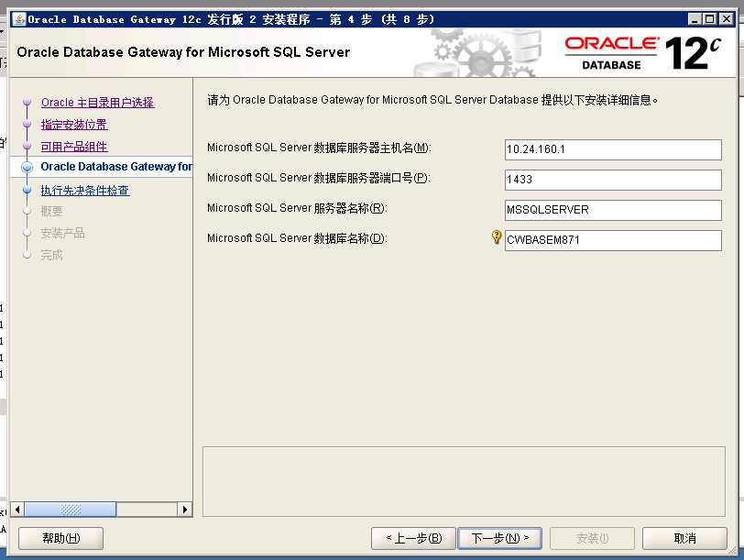This screenshot has height=560, width=744.
Task: Jump to the '执行先决条件检查' step
Action: (85, 191)
